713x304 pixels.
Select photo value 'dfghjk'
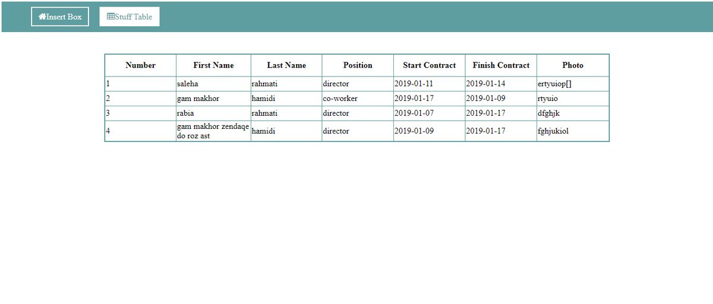(573, 113)
